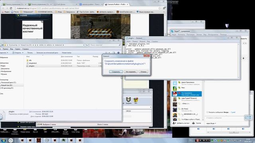255x143 pixels.
Task: Click the Explorer search field
Action: (105, 45)
